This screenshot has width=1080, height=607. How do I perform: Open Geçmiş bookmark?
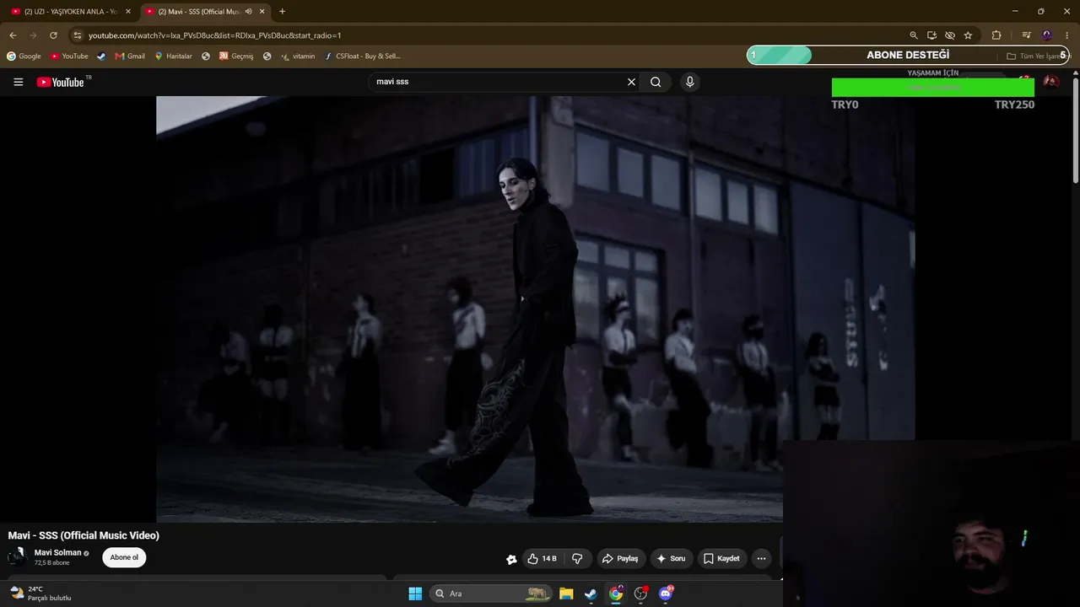(236, 56)
